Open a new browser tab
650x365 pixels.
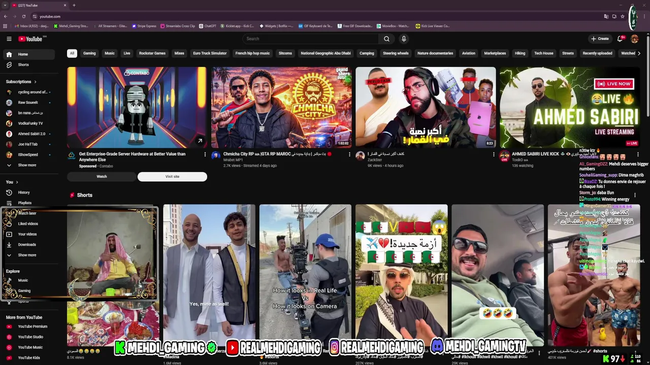pyautogui.click(x=74, y=5)
